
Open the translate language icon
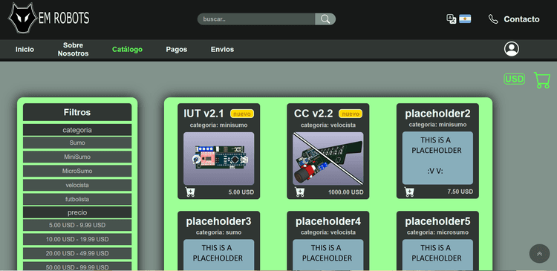point(451,19)
